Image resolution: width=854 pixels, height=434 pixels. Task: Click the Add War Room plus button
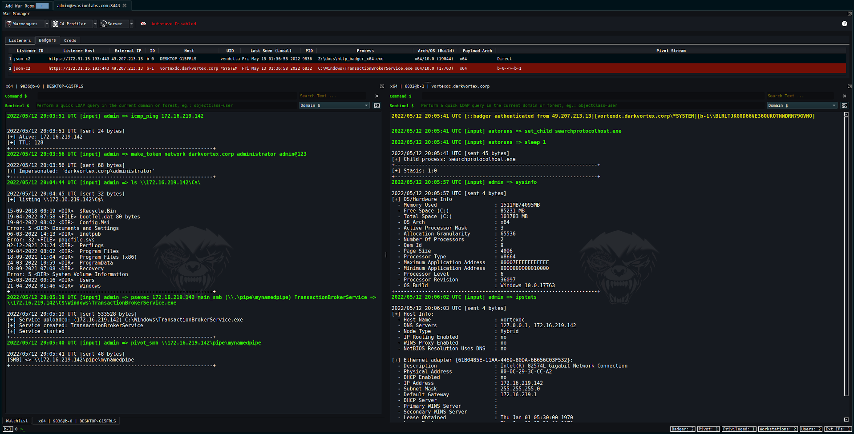pyautogui.click(x=42, y=5)
